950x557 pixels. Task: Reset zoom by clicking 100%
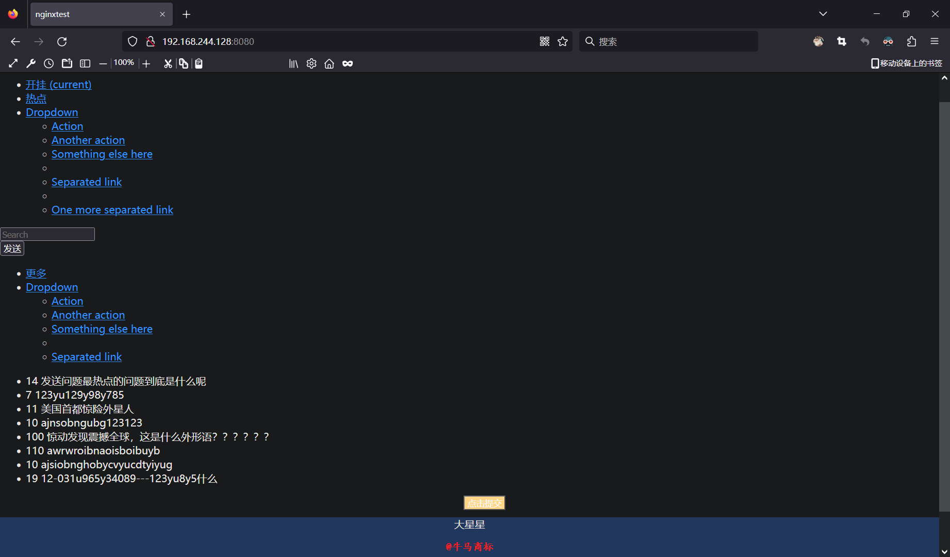124,62
